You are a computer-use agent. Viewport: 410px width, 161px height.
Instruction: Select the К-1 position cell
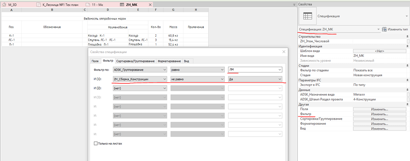point(11,35)
